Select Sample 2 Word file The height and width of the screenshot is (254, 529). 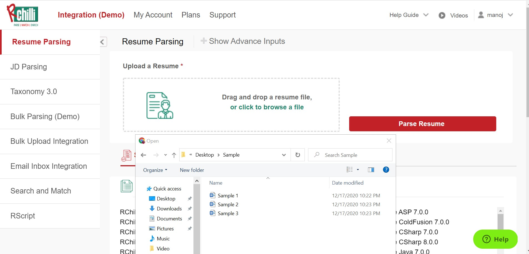(228, 205)
